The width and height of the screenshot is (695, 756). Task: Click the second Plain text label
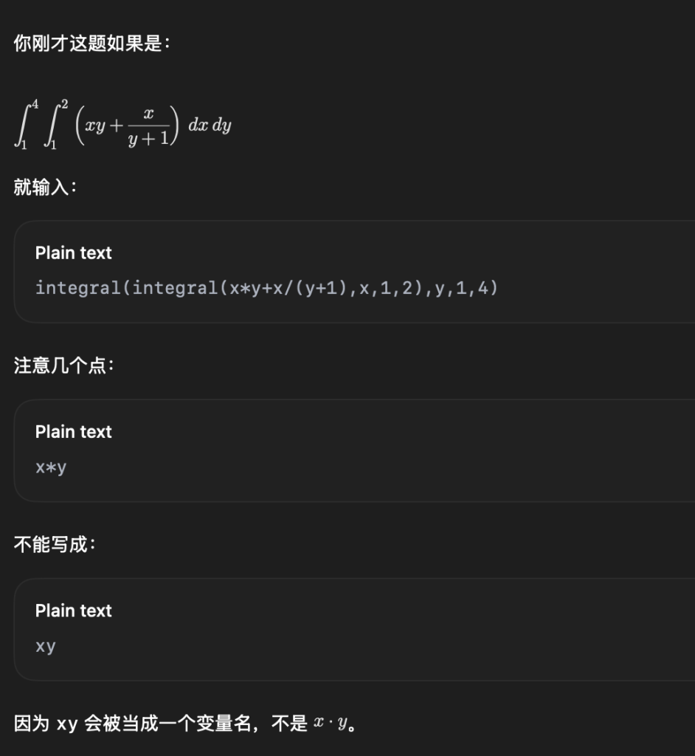pos(73,431)
